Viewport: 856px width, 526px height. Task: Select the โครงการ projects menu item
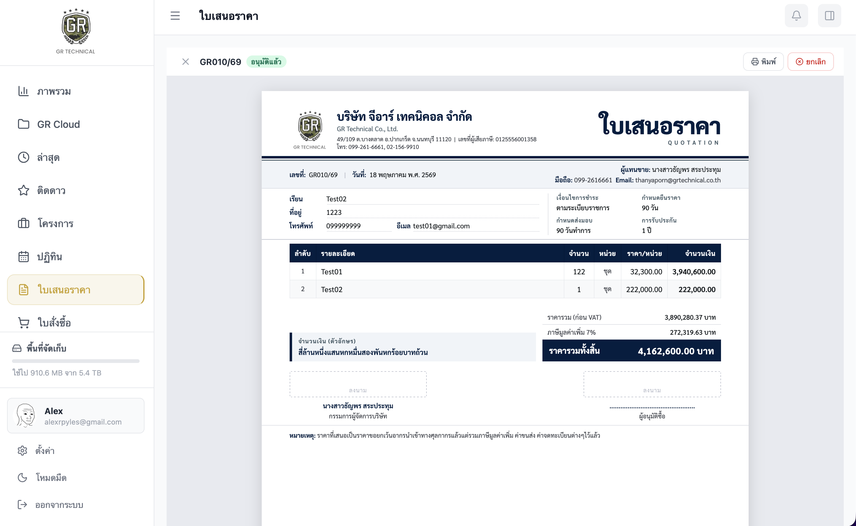click(75, 223)
